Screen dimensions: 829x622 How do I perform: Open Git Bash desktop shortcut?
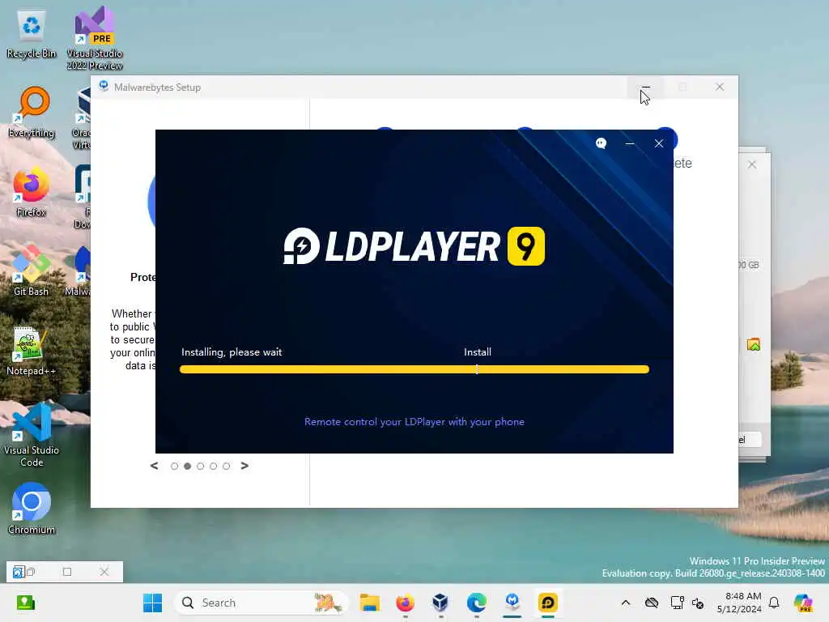pos(32,271)
